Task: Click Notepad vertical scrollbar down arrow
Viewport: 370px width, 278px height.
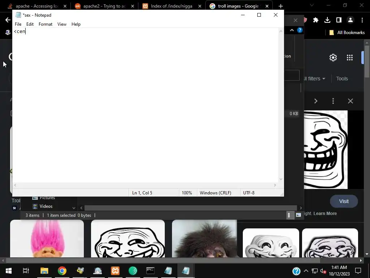Action: 281,179
